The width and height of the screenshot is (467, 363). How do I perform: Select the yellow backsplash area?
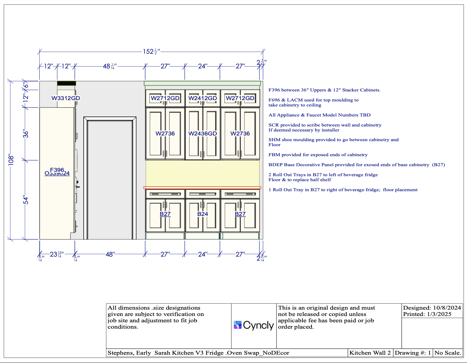[202, 173]
